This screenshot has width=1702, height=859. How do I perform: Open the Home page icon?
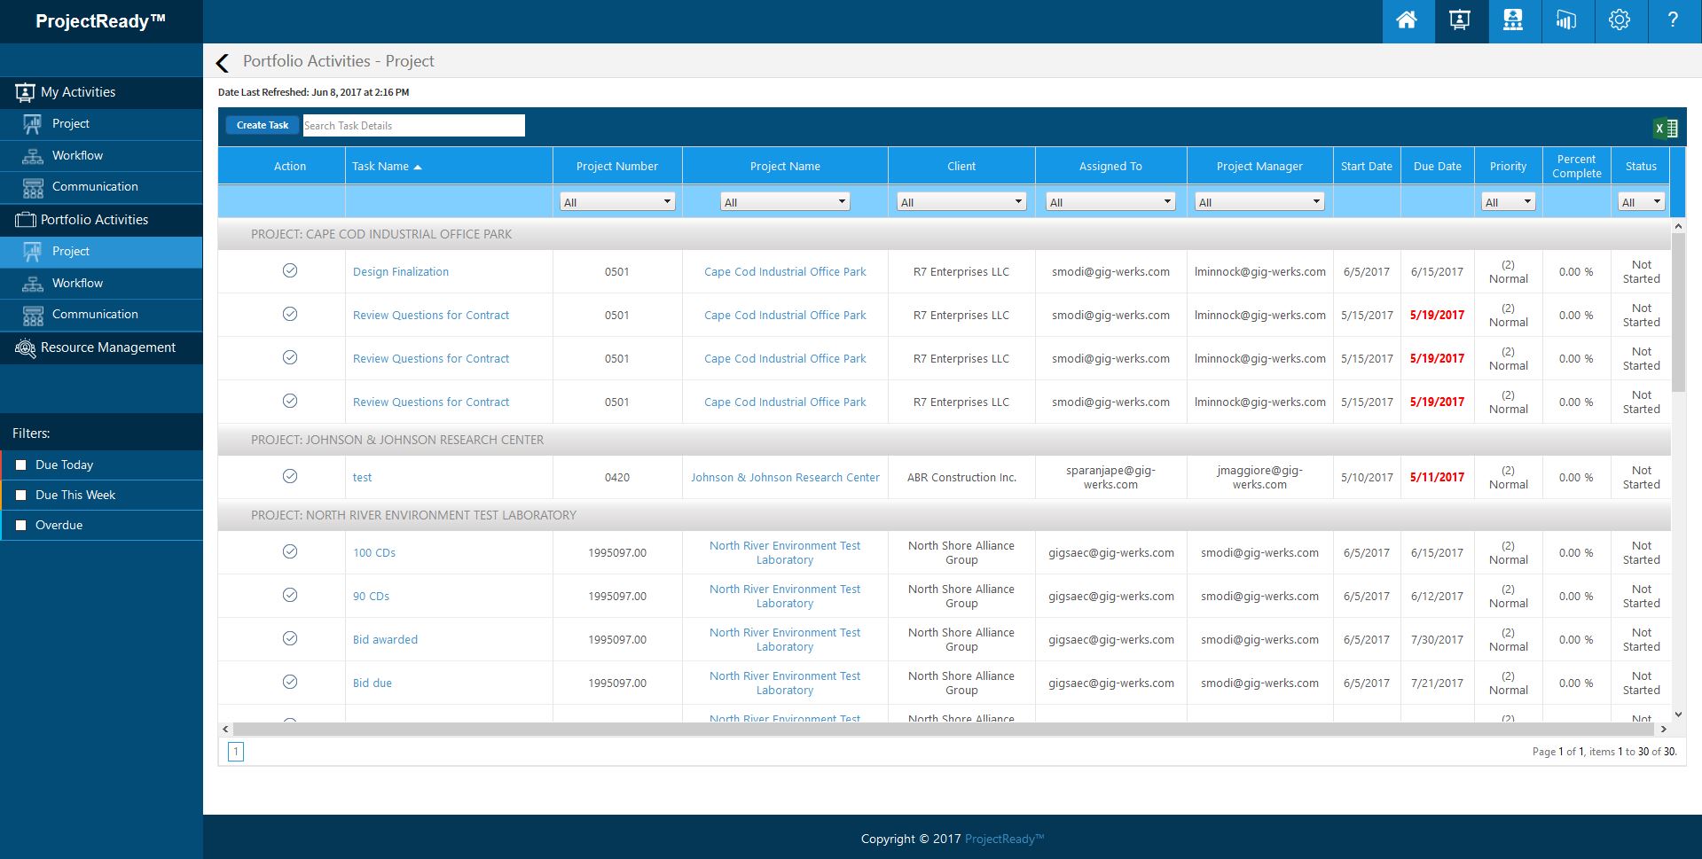(x=1407, y=20)
